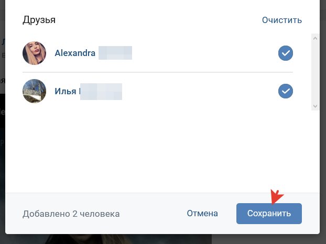Click the Очистить link
This screenshot has height=244, width=326.
[282, 20]
